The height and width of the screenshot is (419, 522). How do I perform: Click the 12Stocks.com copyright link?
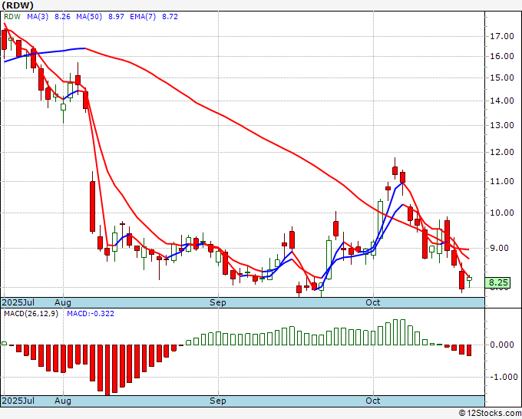coord(490,414)
